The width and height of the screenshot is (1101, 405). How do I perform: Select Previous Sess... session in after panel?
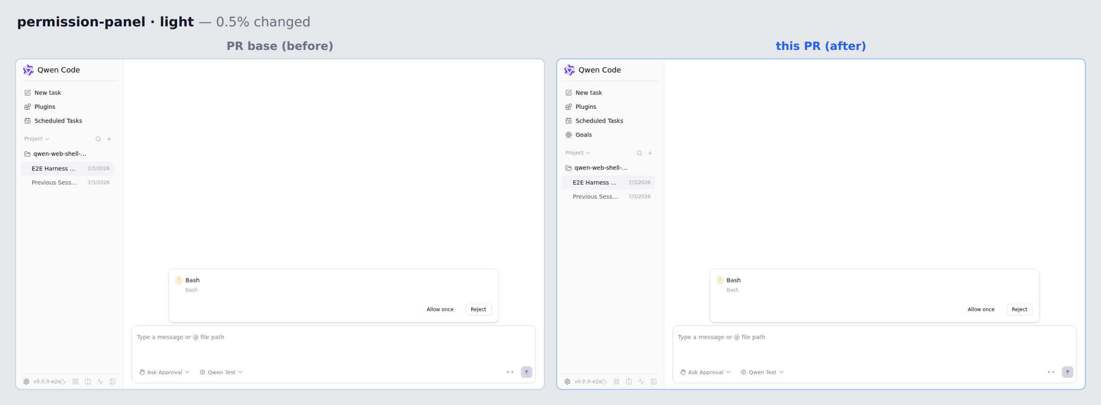click(x=609, y=196)
